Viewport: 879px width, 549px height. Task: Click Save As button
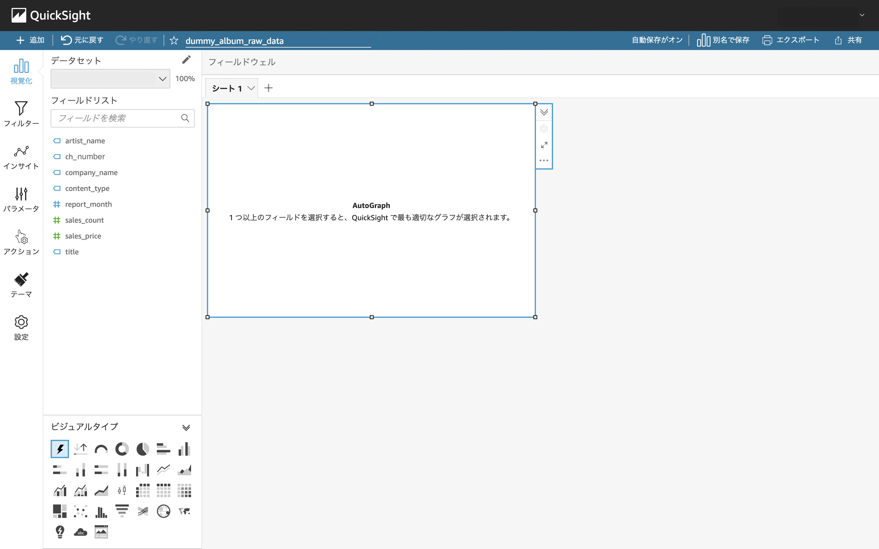point(723,40)
